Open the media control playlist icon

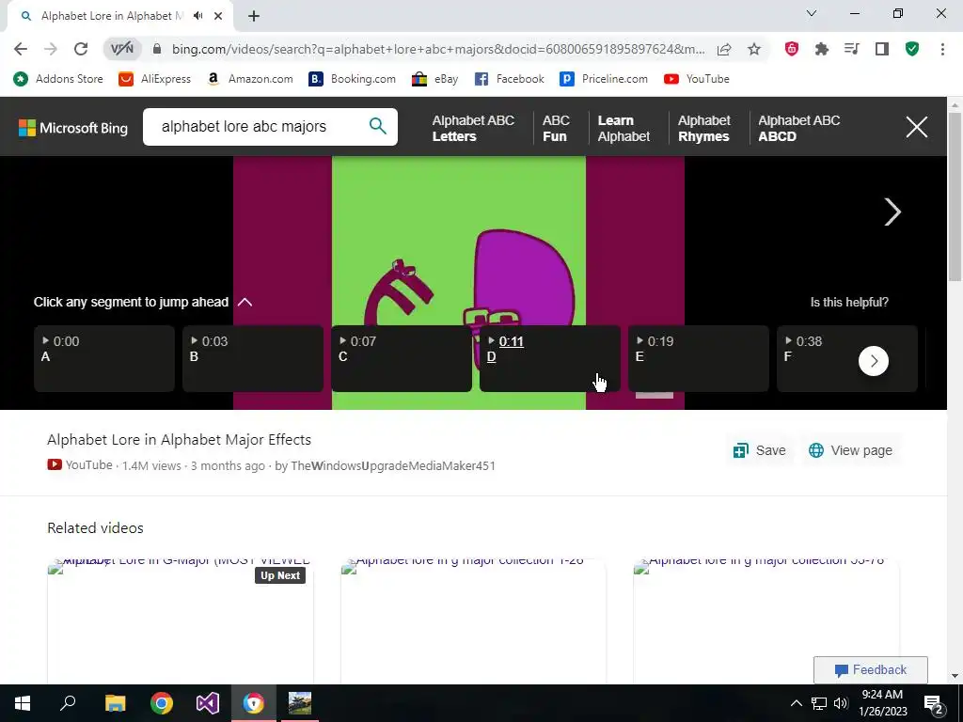[852, 49]
